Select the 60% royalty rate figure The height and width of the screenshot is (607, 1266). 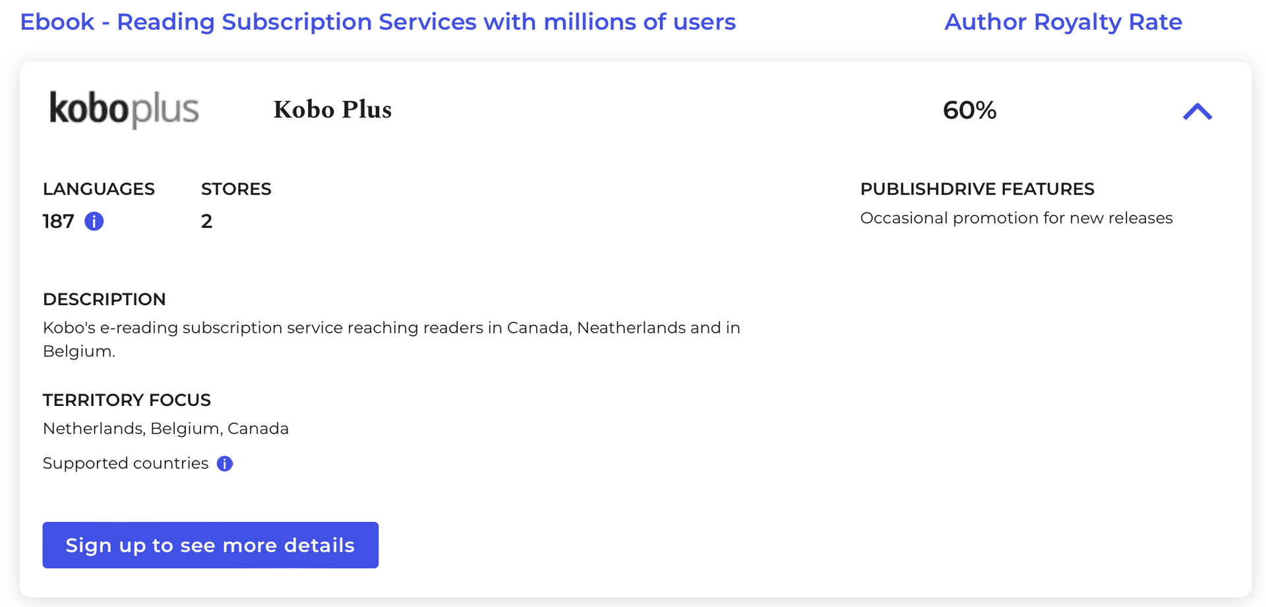coord(969,111)
